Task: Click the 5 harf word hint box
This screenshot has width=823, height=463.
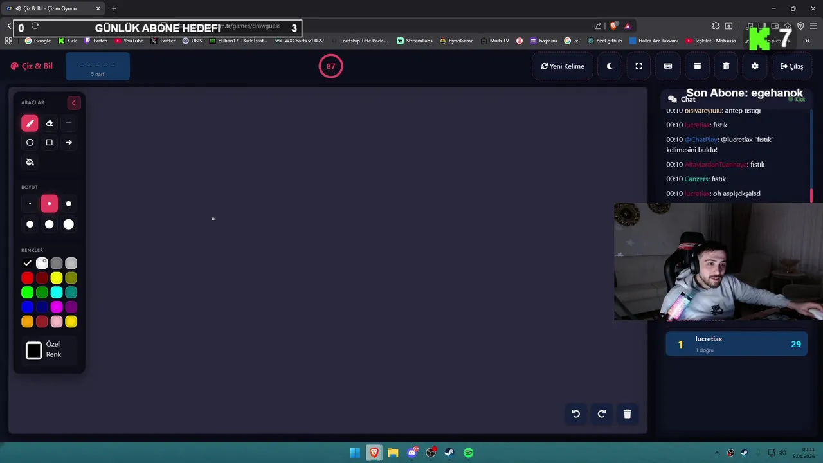Action: (x=98, y=67)
